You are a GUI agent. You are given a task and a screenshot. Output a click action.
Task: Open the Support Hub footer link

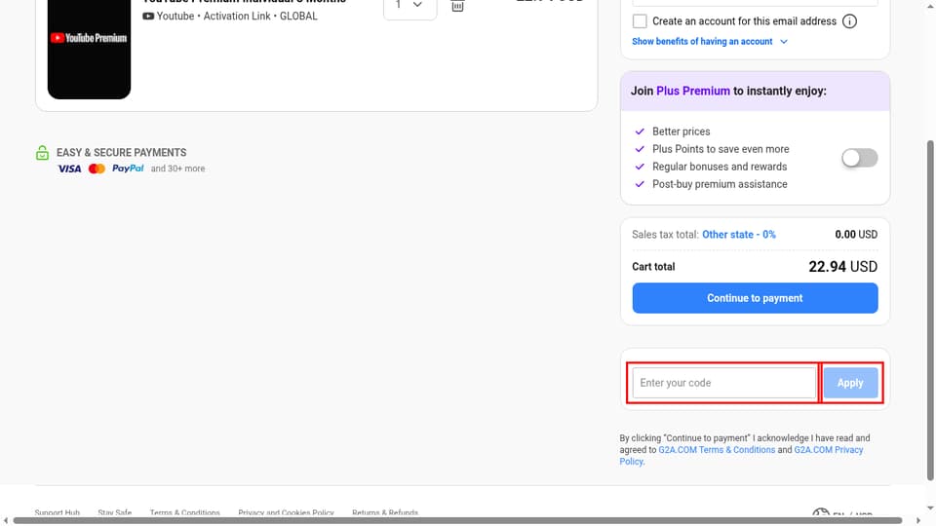pos(57,513)
